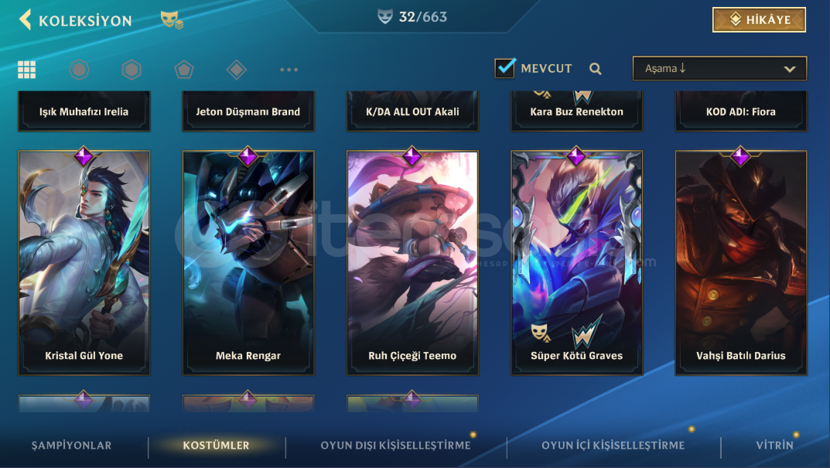Open the three-dots more filters icon

click(x=289, y=70)
